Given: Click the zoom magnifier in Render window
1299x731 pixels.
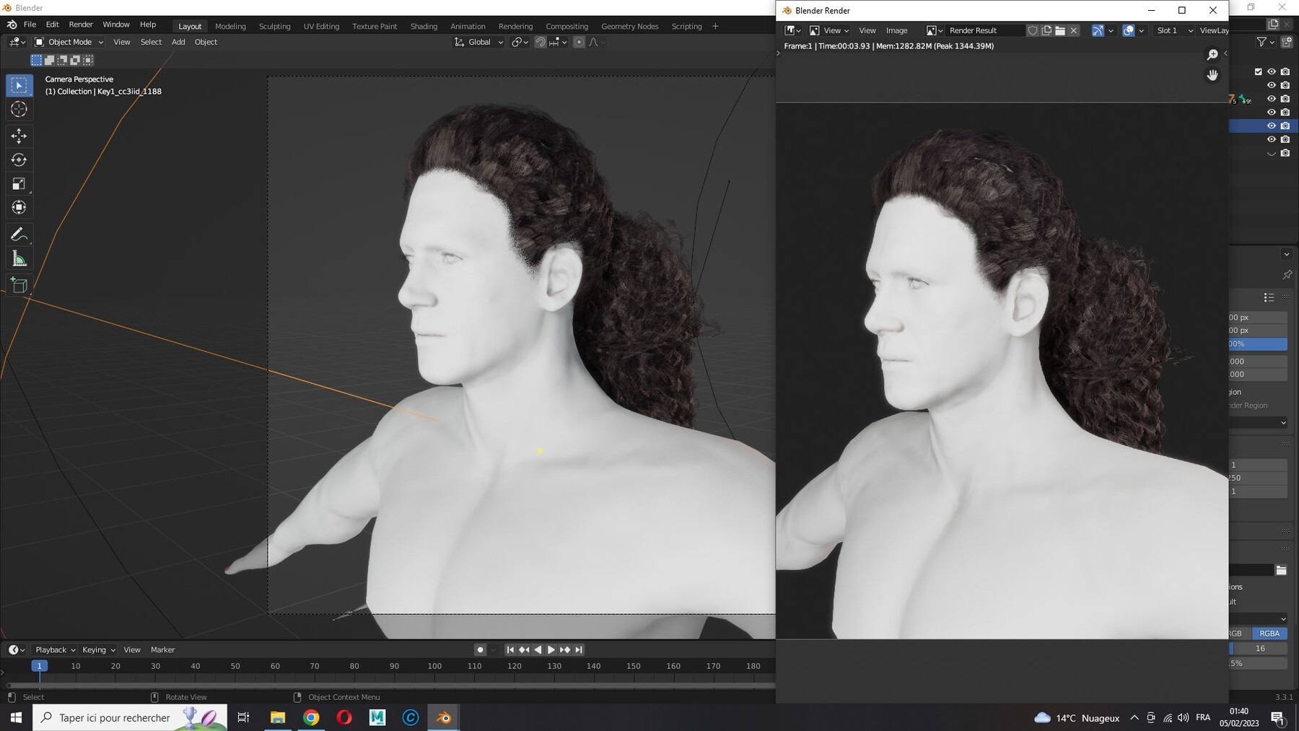Looking at the screenshot, I should tap(1212, 55).
